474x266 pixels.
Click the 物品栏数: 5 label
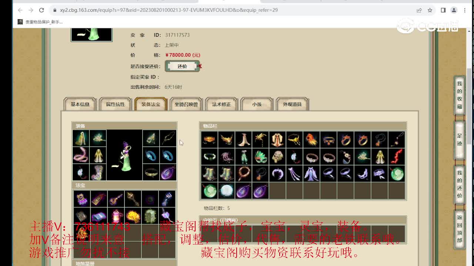coord(217,208)
